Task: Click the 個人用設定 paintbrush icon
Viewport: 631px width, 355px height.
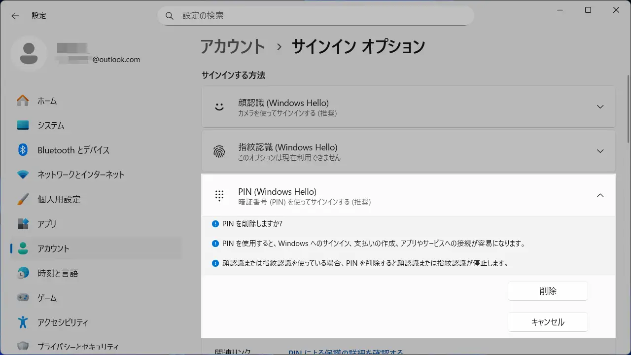Action: tap(23, 199)
